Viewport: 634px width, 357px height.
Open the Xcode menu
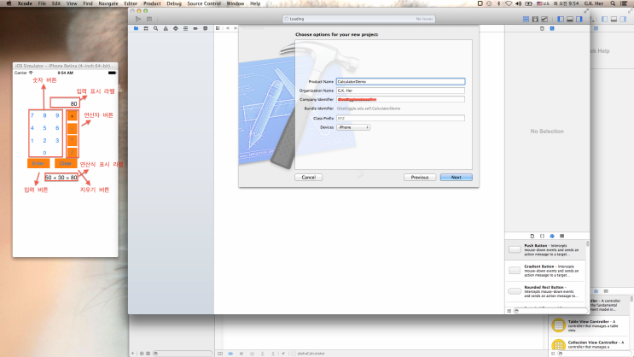click(25, 3)
